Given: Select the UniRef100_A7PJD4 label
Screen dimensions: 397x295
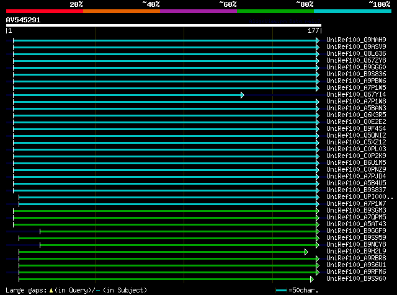Looking at the screenshot, I should 356,177.
